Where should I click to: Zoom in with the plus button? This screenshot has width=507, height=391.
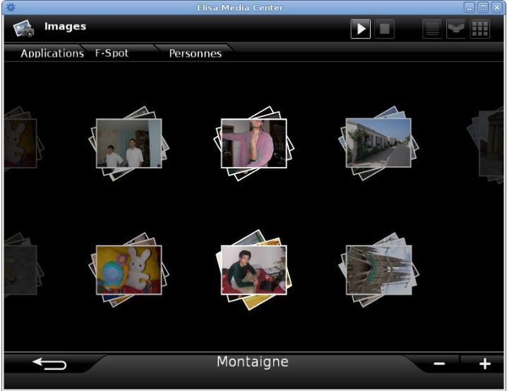tap(485, 364)
